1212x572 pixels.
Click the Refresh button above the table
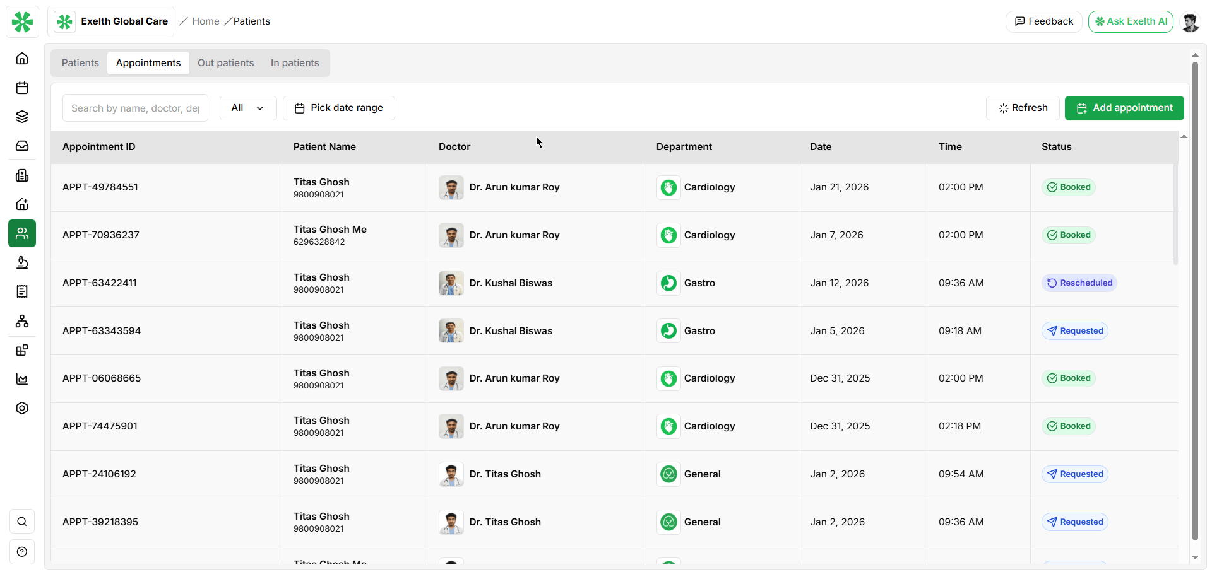tap(1022, 108)
